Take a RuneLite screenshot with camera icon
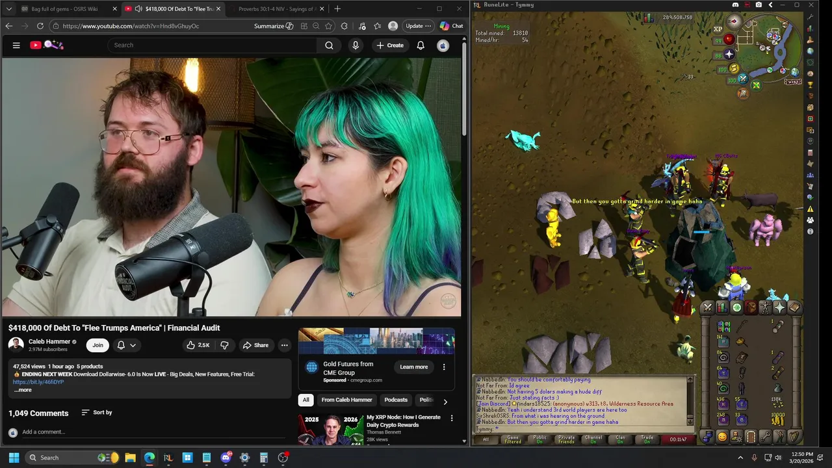The height and width of the screenshot is (468, 832). click(x=759, y=5)
